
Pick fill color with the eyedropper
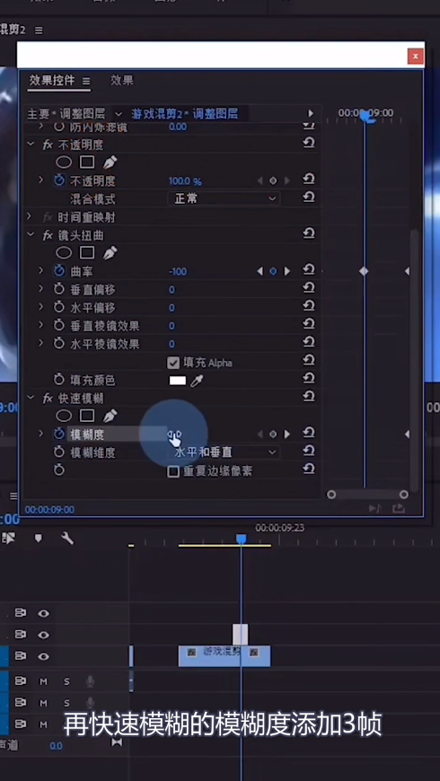pos(197,381)
